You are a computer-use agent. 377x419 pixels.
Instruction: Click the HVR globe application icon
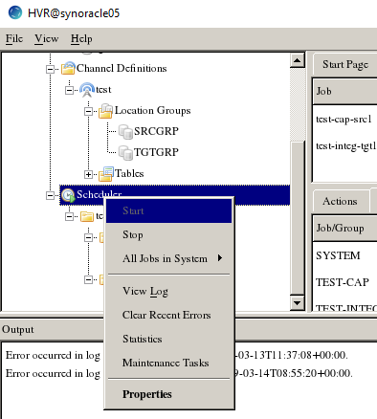click(x=14, y=12)
